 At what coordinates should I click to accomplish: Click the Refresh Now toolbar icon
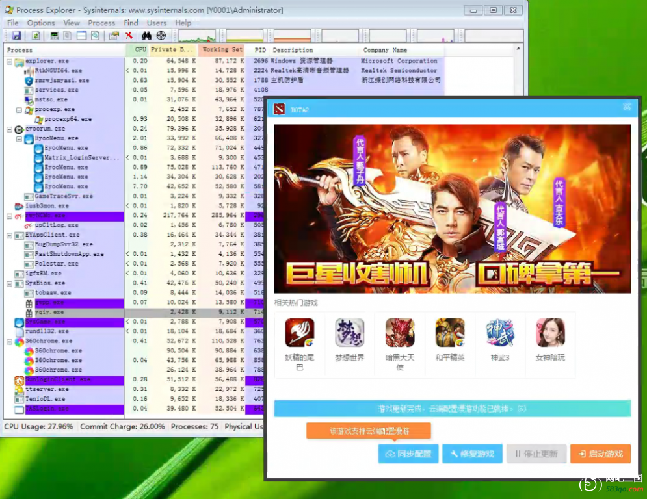tap(36, 36)
